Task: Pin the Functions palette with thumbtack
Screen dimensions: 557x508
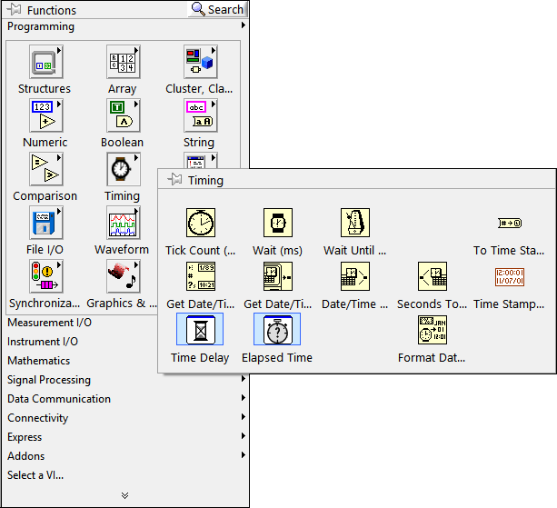Action: (x=15, y=10)
